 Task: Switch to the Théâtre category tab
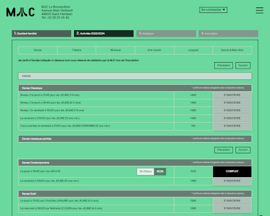[x=77, y=50]
